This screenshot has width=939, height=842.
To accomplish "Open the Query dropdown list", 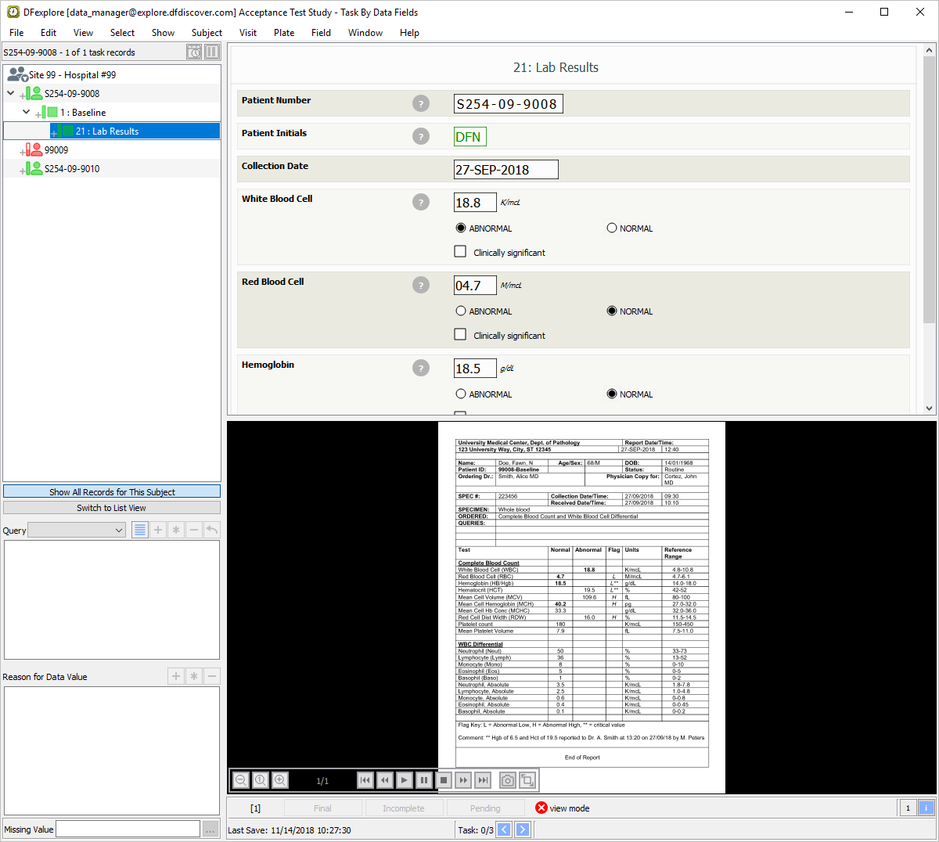I will click(77, 530).
